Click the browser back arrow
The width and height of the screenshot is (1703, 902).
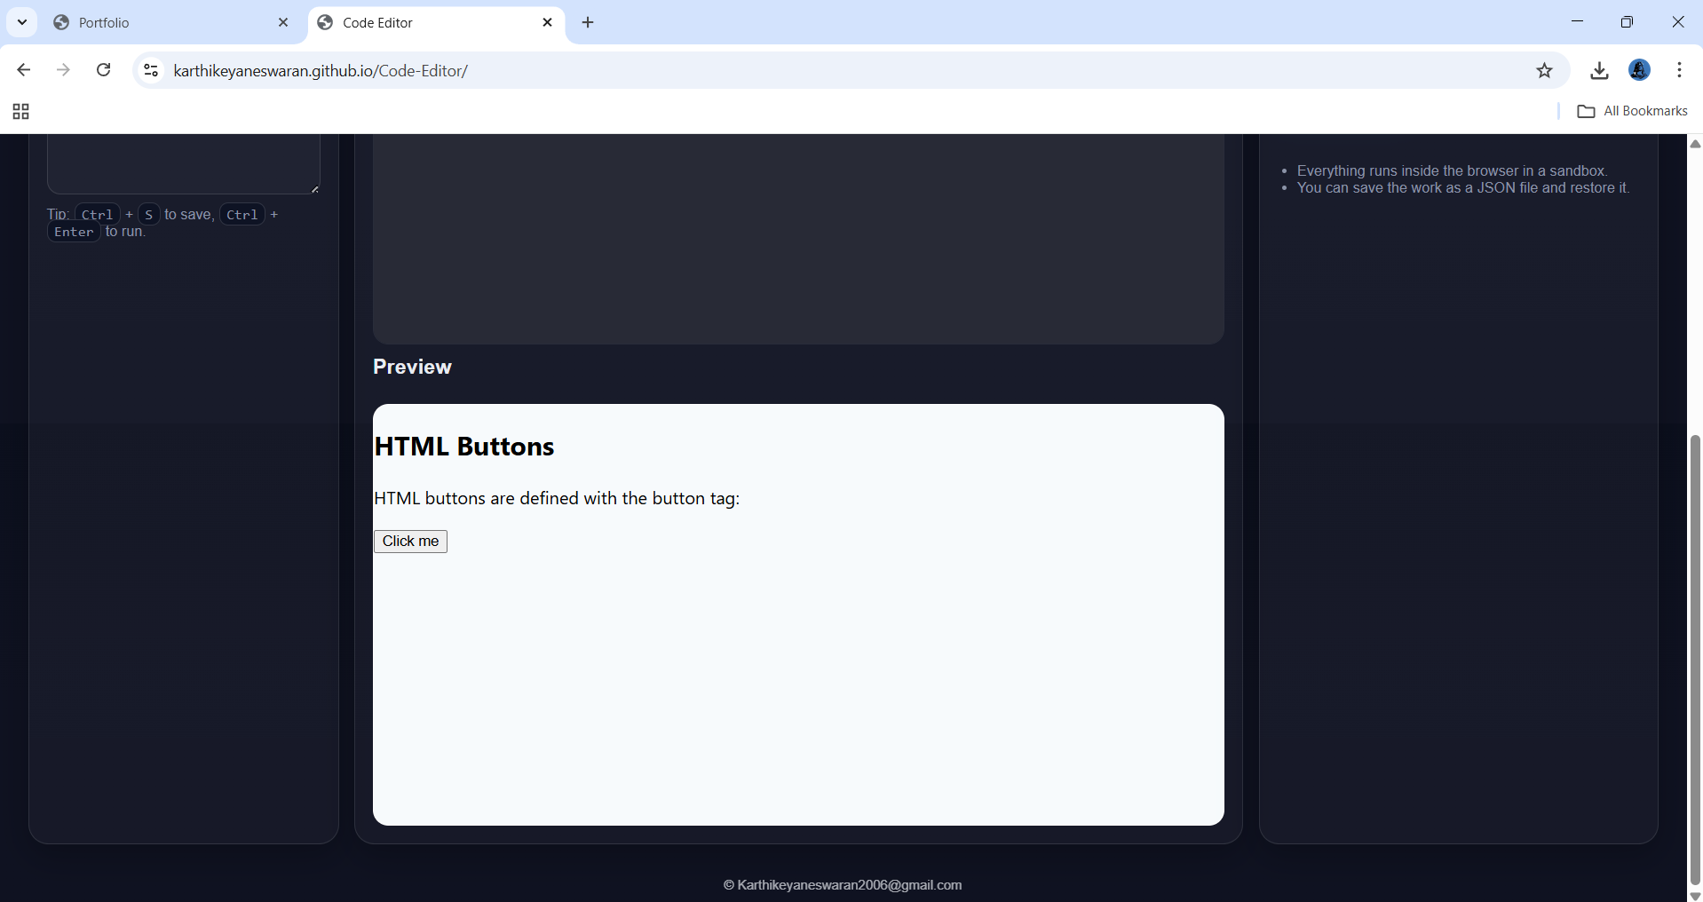tap(24, 70)
